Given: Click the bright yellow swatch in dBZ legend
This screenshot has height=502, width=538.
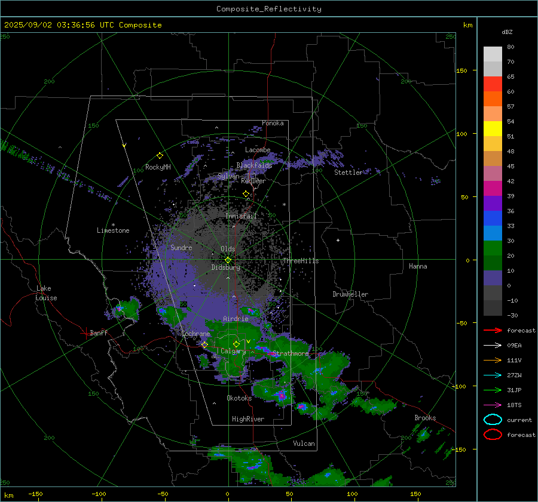Looking at the screenshot, I should click(493, 128).
